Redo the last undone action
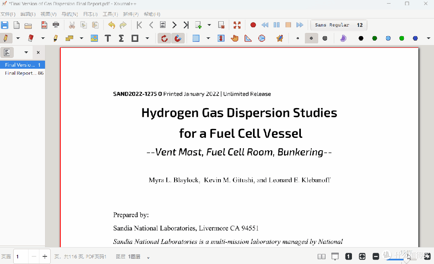434x264 pixels. click(123, 25)
